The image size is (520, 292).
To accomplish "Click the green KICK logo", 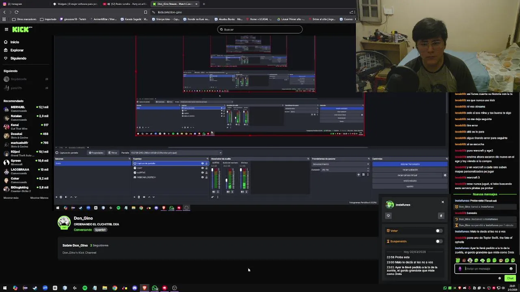I will coord(21,29).
